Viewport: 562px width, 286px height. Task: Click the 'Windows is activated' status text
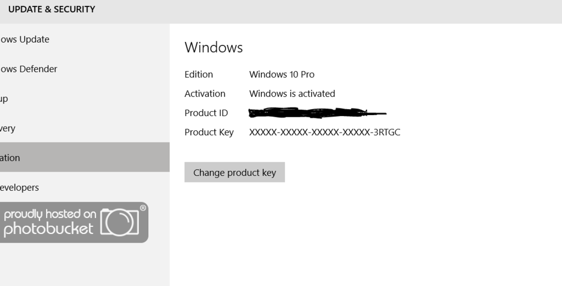pyautogui.click(x=292, y=94)
